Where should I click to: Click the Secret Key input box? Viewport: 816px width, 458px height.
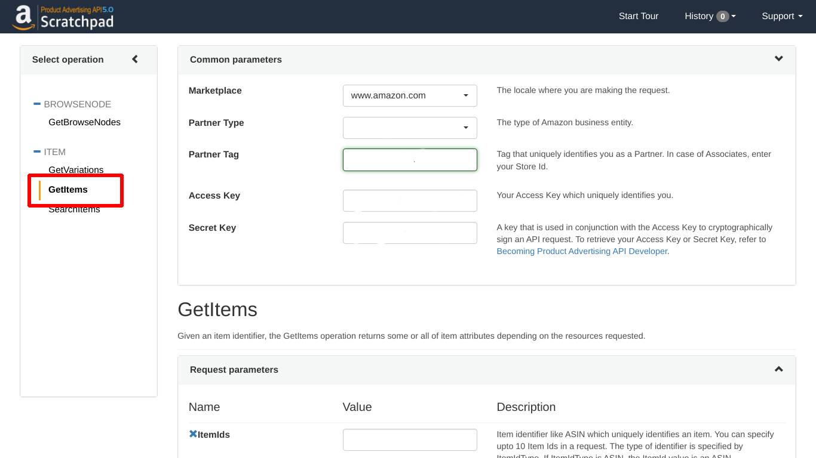[410, 233]
